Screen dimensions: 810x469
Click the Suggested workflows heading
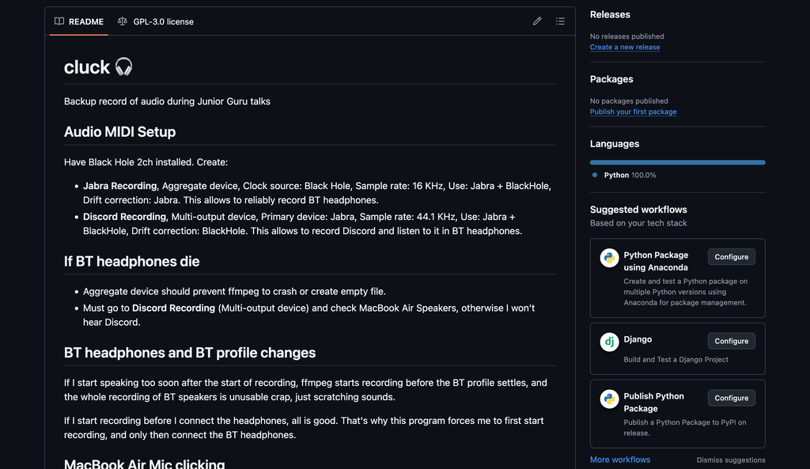click(x=638, y=210)
